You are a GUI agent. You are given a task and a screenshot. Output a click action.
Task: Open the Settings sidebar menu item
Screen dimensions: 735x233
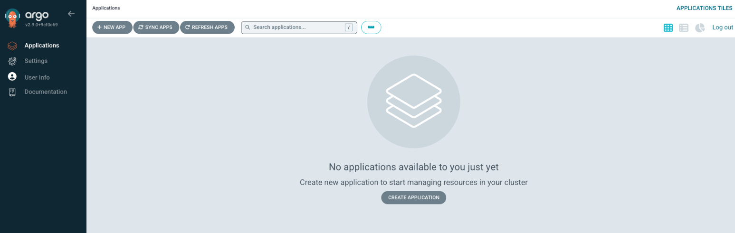point(36,61)
